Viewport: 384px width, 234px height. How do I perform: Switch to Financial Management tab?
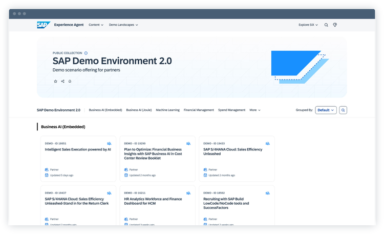click(x=199, y=110)
